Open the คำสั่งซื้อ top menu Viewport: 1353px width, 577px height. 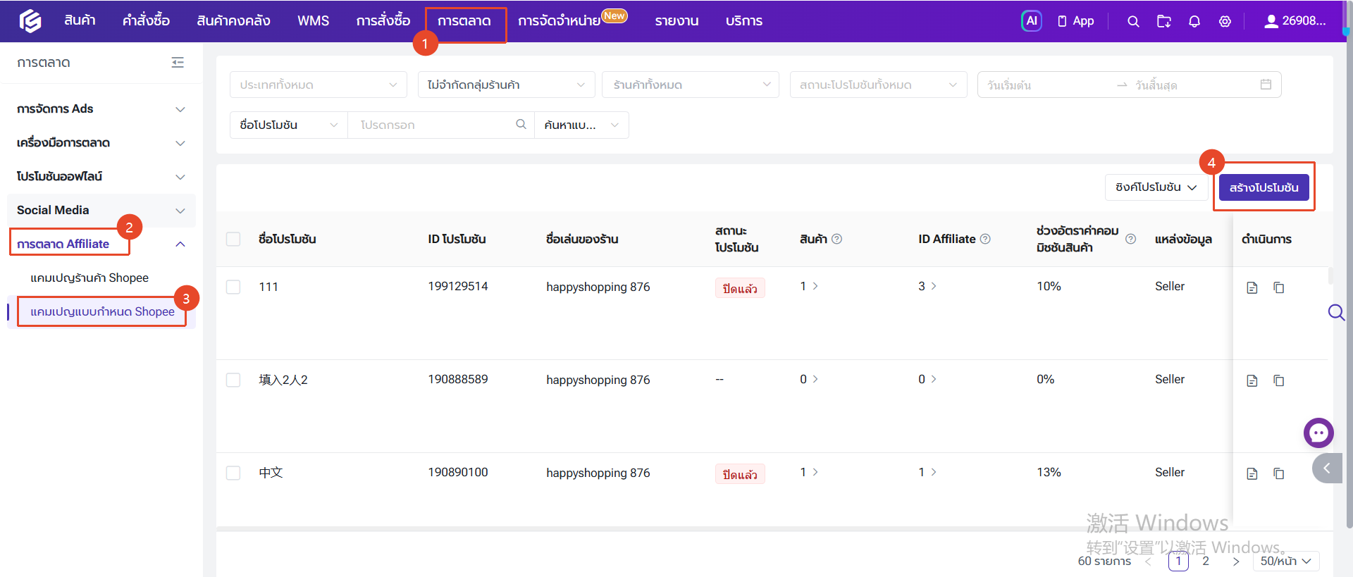click(x=146, y=21)
